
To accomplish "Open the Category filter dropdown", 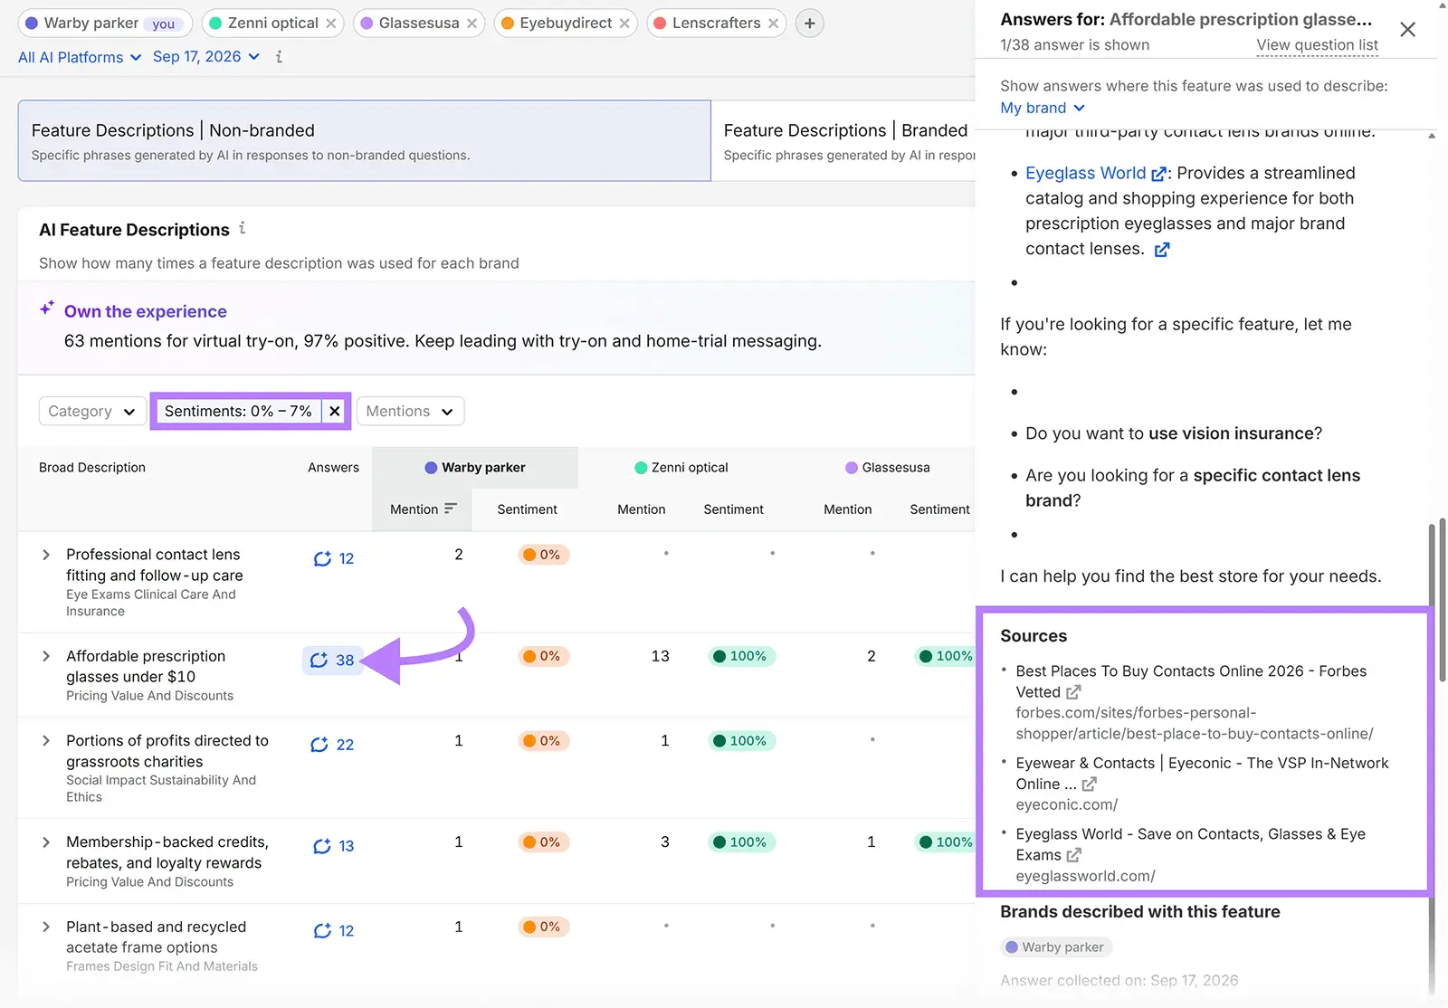I will click(x=92, y=411).
